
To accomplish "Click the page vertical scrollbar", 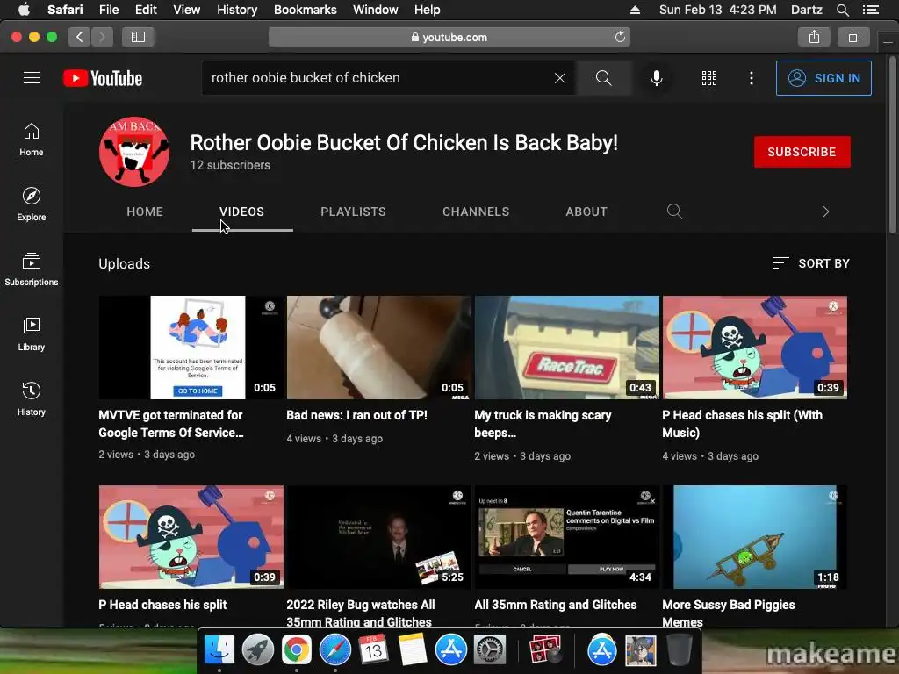I will (893, 143).
